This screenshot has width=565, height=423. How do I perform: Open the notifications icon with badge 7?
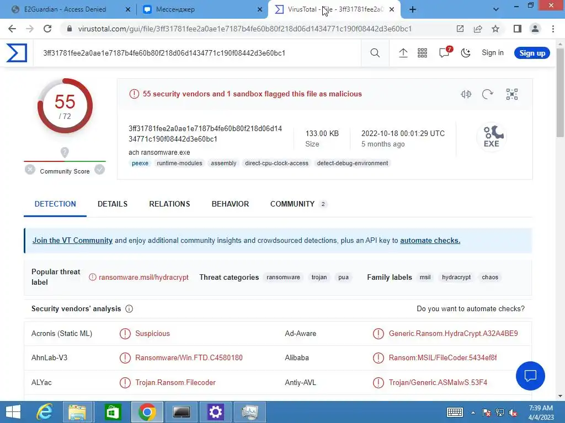click(445, 52)
